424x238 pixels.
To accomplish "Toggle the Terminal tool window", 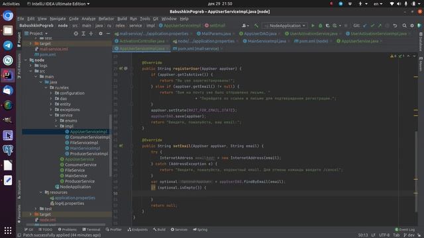I will 91,229.
